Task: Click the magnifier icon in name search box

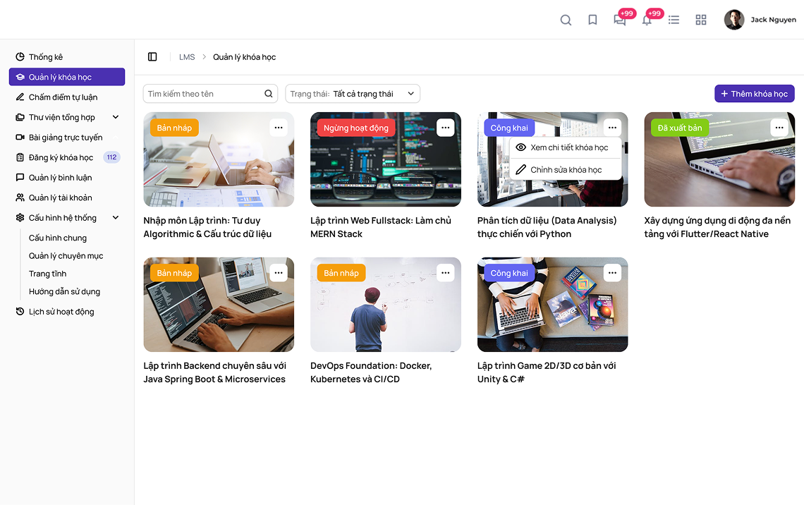Action: 269,94
